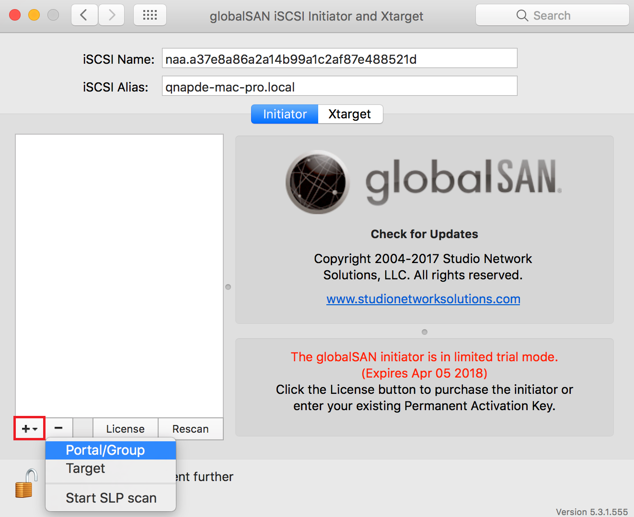
Task: Choose Target from the add menu
Action: tap(85, 468)
